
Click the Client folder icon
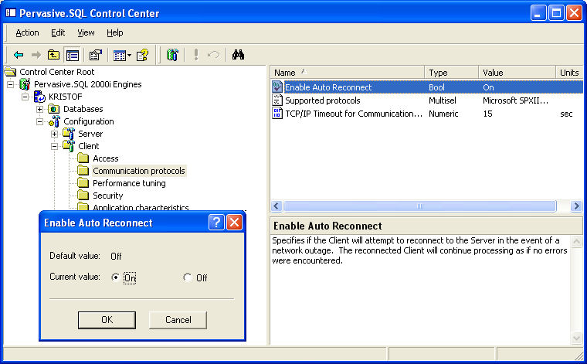coord(69,145)
